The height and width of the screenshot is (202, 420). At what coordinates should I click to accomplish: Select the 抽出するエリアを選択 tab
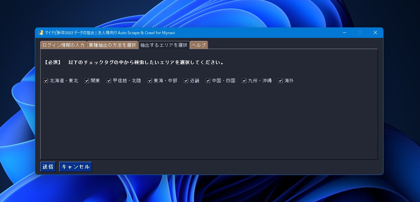click(164, 45)
